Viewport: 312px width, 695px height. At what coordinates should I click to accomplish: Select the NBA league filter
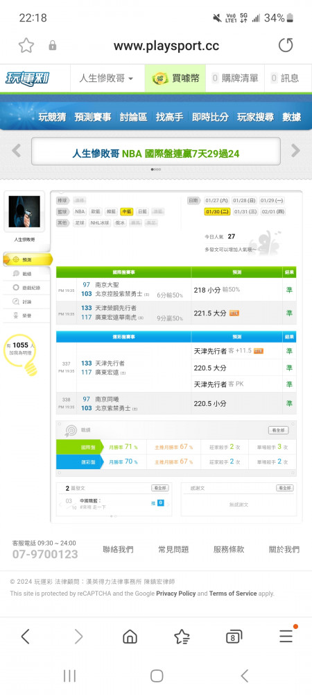pos(80,212)
